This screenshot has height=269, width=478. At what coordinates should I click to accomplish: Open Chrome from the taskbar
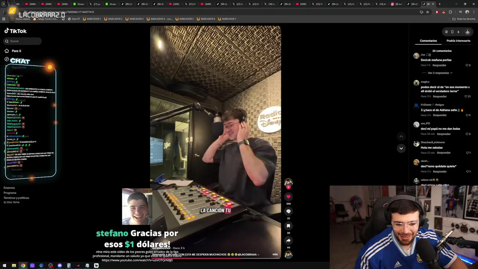click(23, 266)
